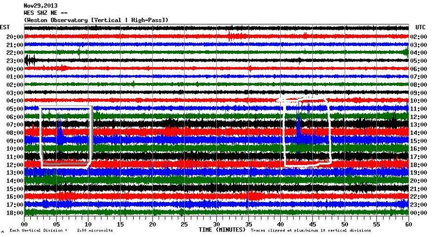Viewport: 447px width, 237px height.
Task: Click the black burst at the start of the 23:00 EST trace
Action: pyautogui.click(x=31, y=61)
